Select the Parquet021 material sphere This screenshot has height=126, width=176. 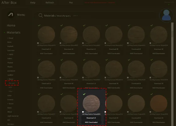pyautogui.click(x=91, y=35)
